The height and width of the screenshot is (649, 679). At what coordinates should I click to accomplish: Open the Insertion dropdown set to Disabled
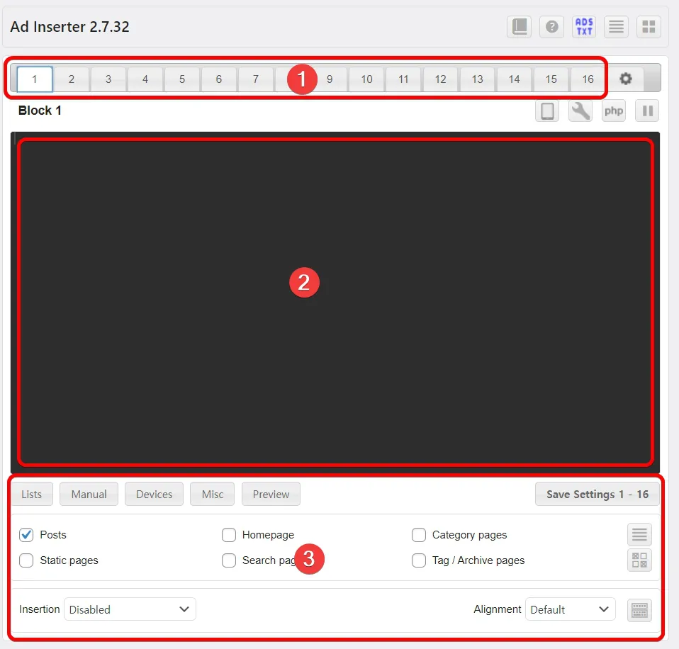[x=130, y=609]
